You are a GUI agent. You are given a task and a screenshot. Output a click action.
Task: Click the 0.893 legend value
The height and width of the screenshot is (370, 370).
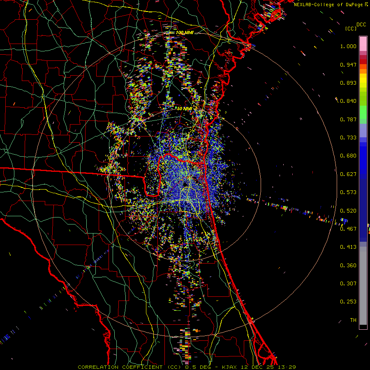(x=348, y=83)
